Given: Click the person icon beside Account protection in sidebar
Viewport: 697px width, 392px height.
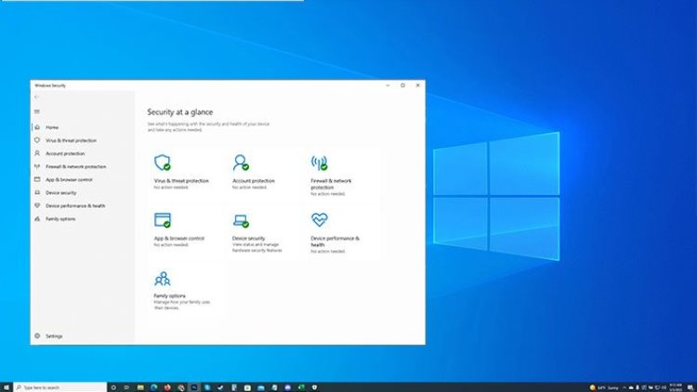Looking at the screenshot, I should tap(37, 153).
